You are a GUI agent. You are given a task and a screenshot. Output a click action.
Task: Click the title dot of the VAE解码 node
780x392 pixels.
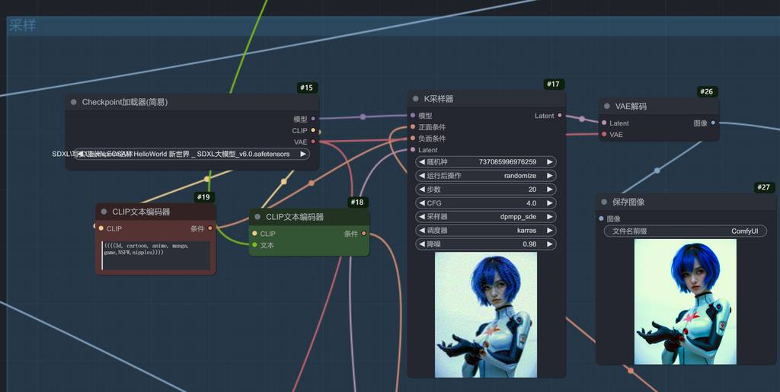pos(607,107)
